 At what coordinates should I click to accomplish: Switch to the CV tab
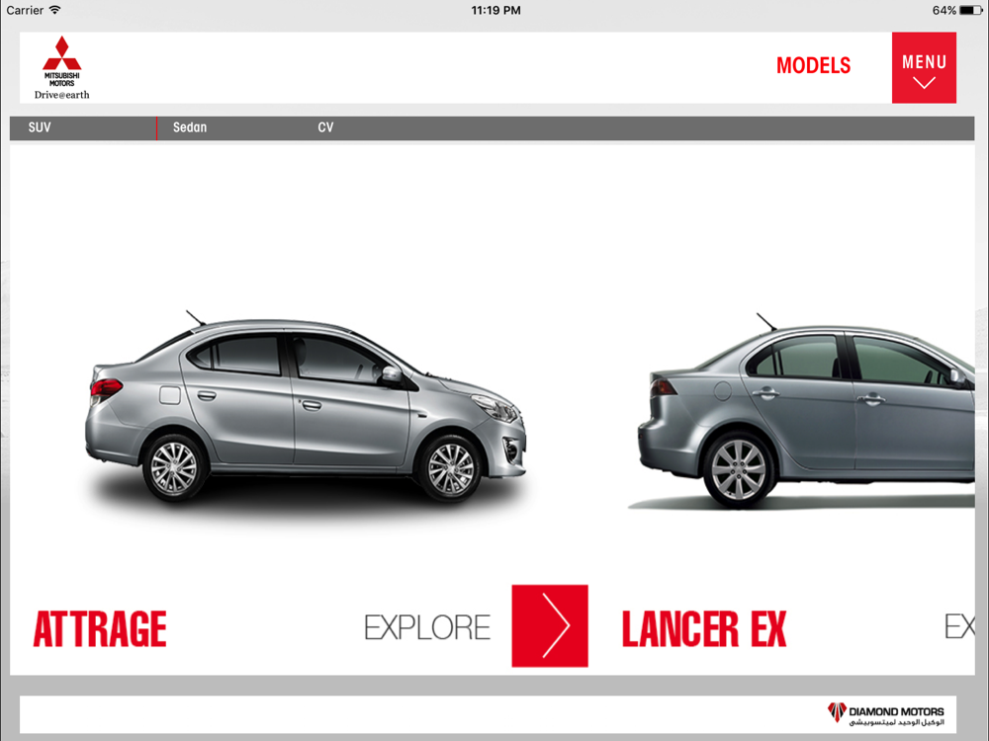[x=325, y=127]
